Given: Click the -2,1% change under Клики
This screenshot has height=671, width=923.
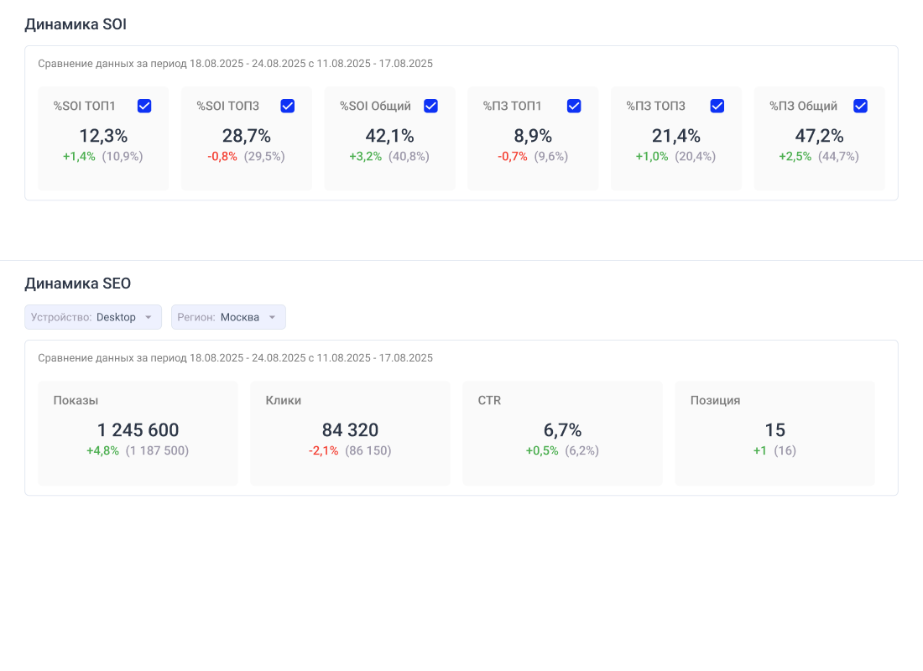Looking at the screenshot, I should coord(323,450).
